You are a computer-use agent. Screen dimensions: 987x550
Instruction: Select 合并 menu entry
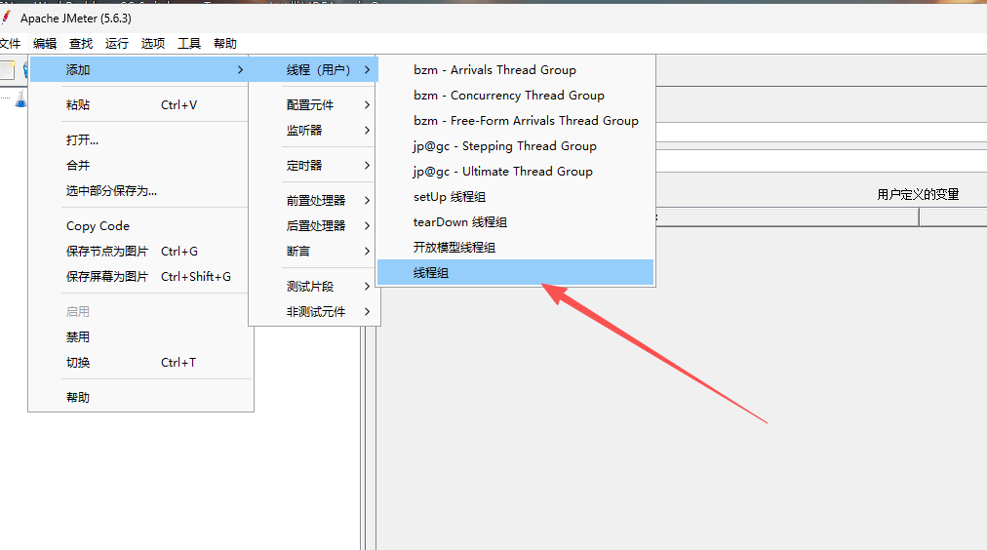point(139,166)
